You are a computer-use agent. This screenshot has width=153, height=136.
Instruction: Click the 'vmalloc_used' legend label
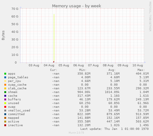[19, 111]
